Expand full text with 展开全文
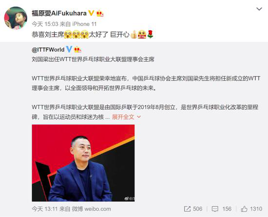This screenshot has height=217, width=268. tap(123, 117)
